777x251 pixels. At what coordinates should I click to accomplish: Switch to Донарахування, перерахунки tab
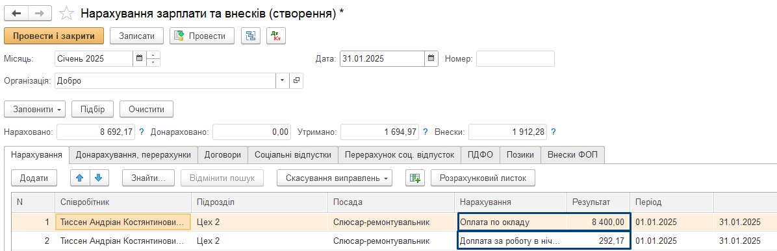click(133, 154)
